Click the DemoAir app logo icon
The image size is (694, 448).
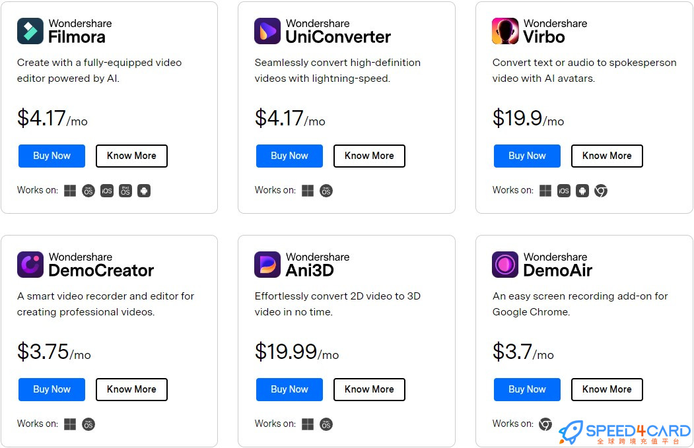(x=505, y=265)
